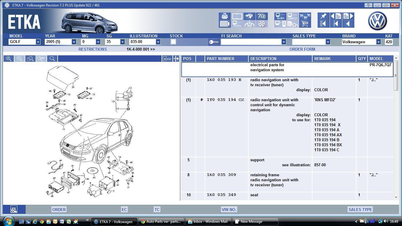Screen dimensions: 402x226
Task: Expand the SALES TYPE dropdown
Action: 328,42
